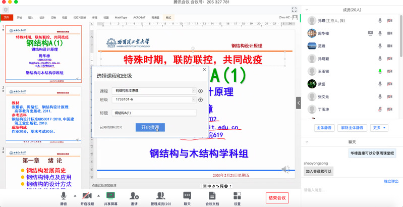
Task: Expand the 班级 class dropdown
Action: tap(194, 100)
